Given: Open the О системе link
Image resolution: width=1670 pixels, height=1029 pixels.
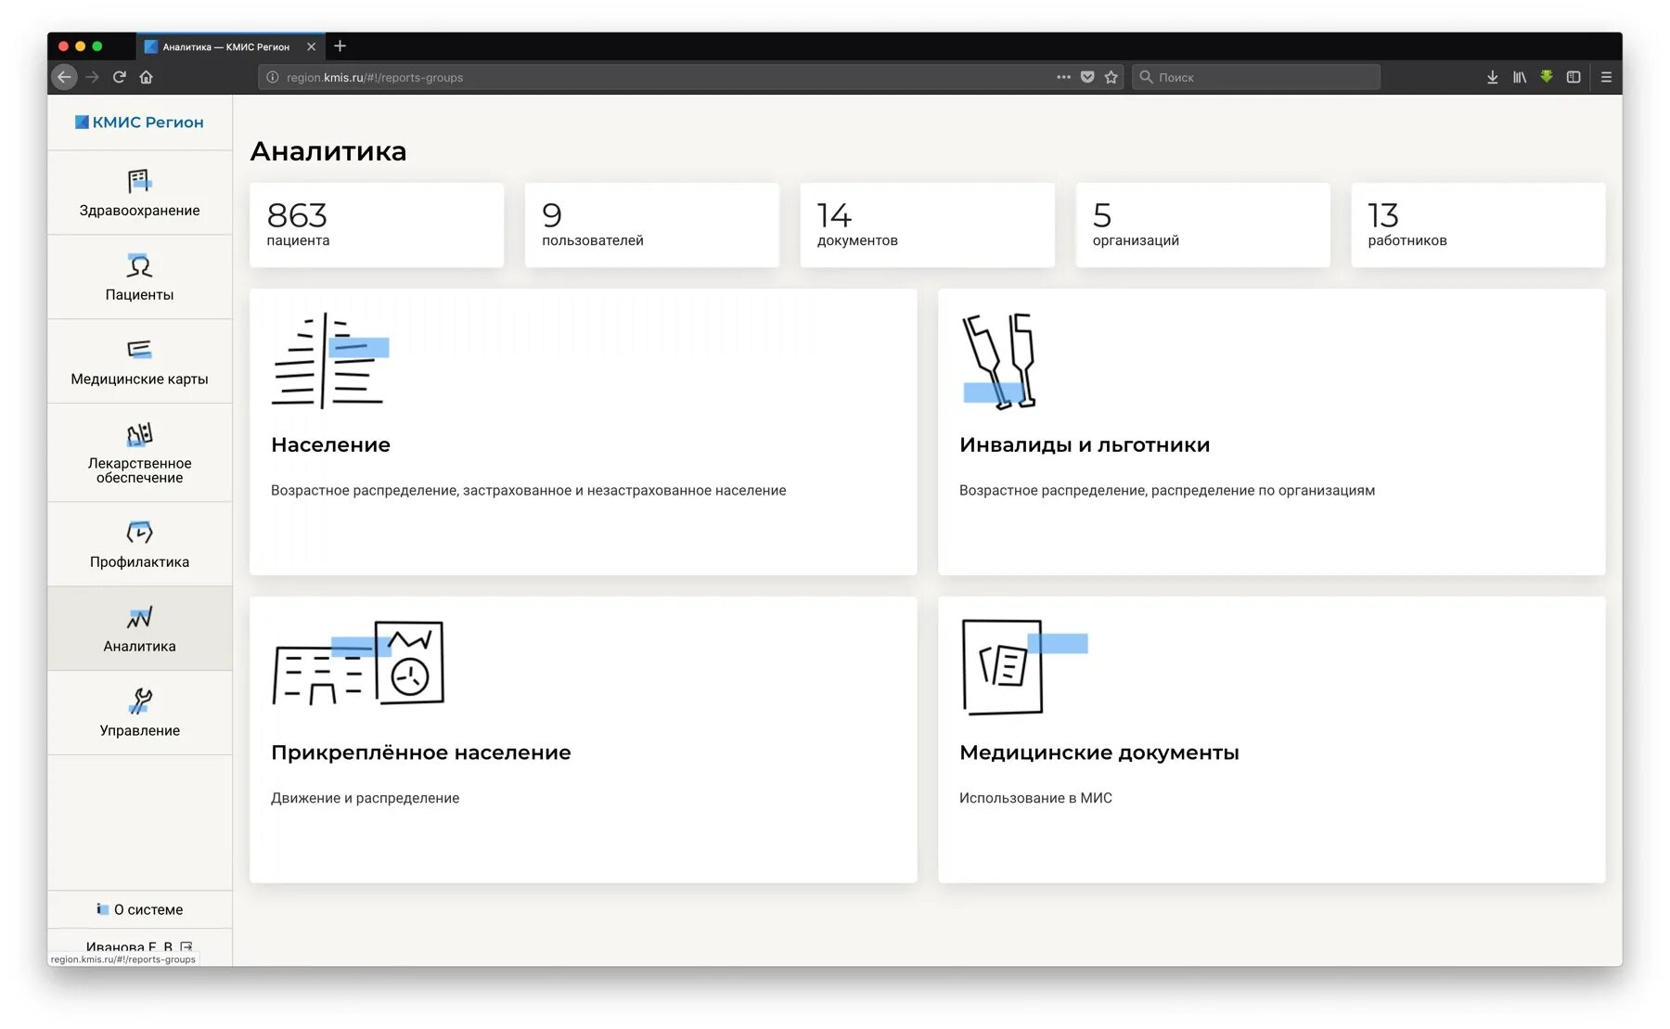Looking at the screenshot, I should pyautogui.click(x=148, y=910).
